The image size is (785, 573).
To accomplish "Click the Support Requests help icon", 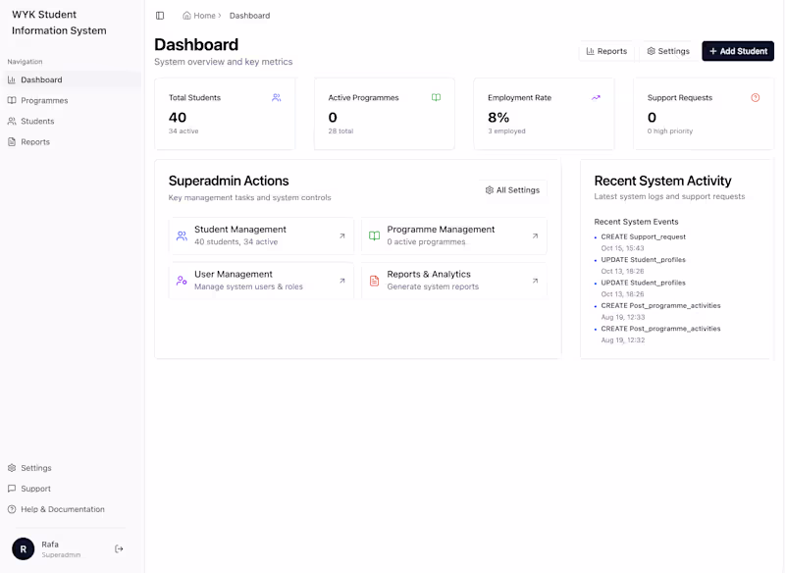I will tap(756, 98).
